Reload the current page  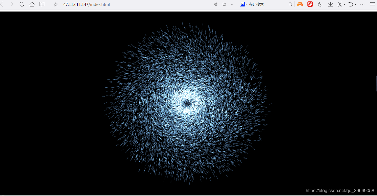(x=22, y=4)
